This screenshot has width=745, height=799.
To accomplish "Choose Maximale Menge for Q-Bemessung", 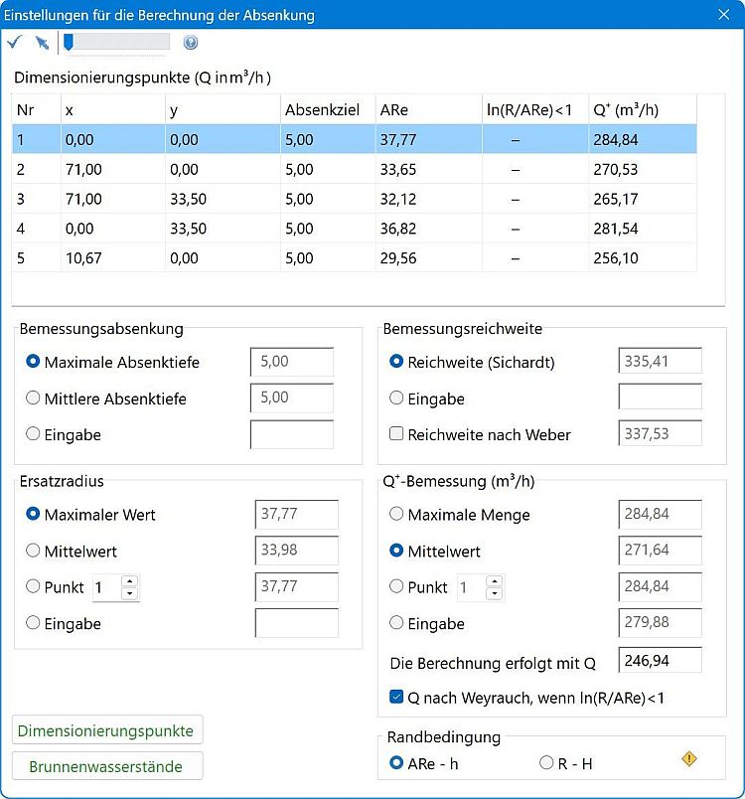I will coord(396,515).
